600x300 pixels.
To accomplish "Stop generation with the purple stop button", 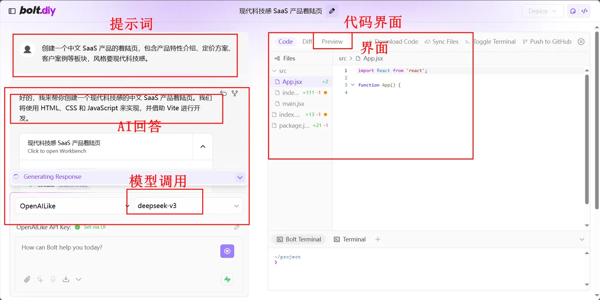I will (227, 251).
